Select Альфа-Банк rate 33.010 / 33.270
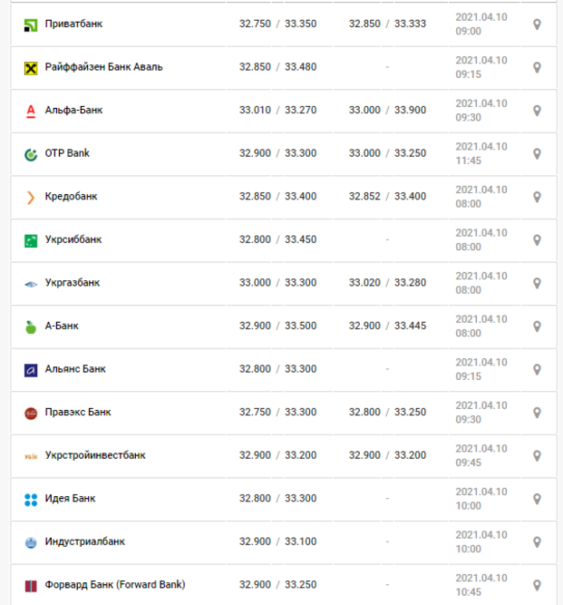 [x=277, y=111]
